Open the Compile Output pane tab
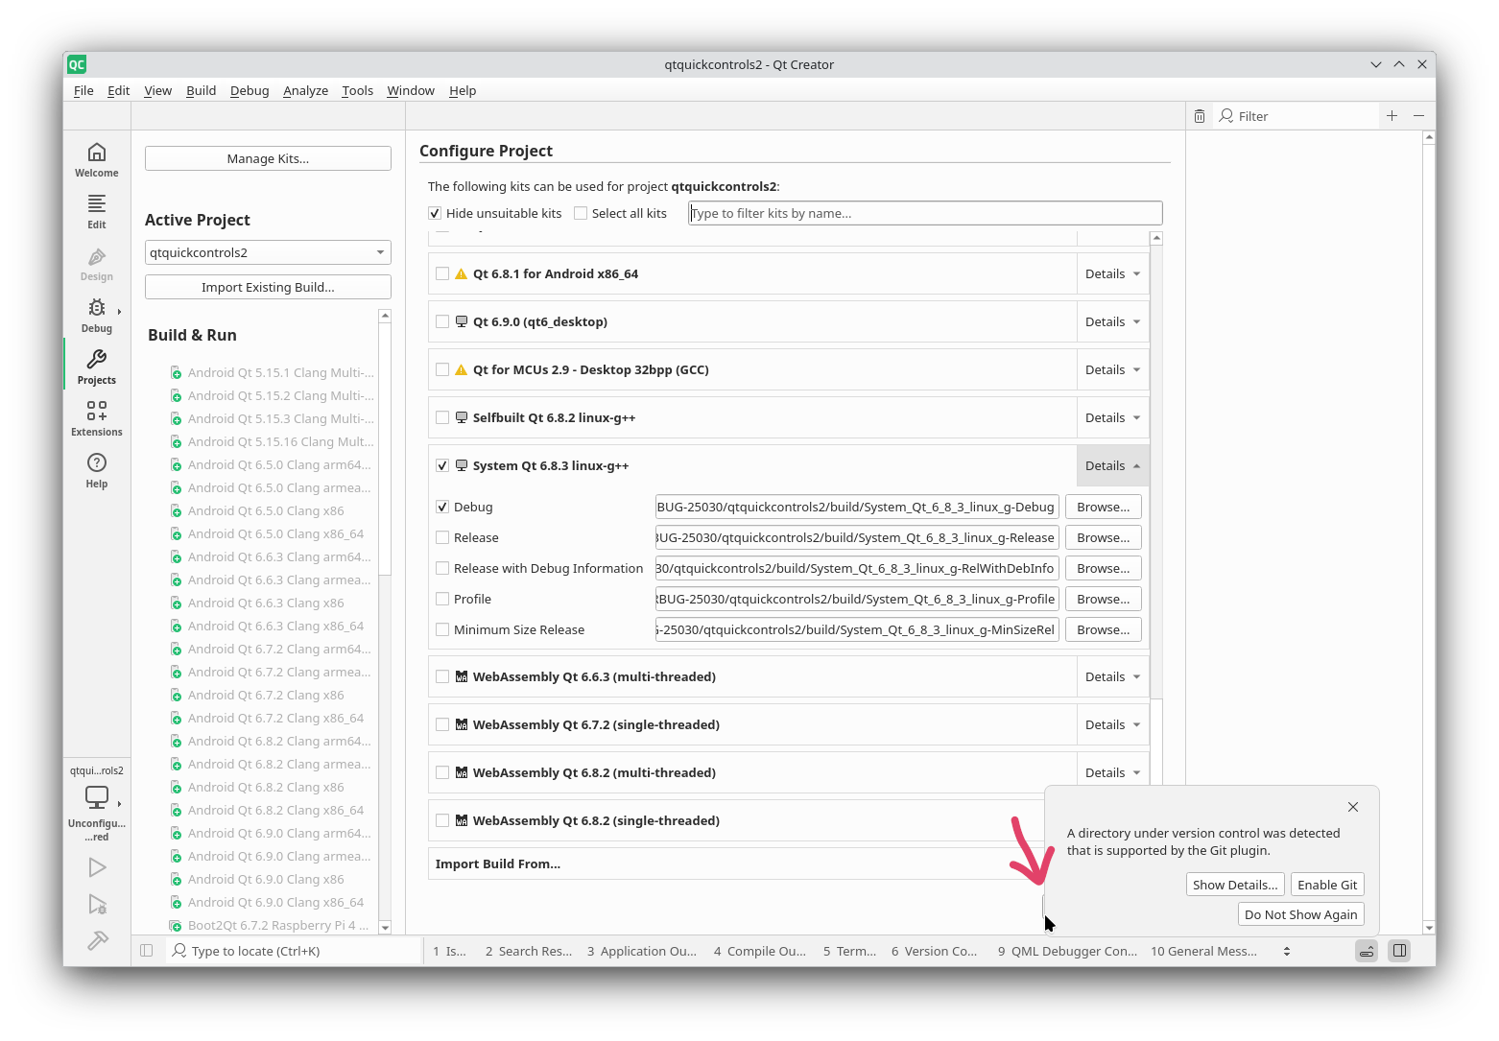The image size is (1499, 1041). tap(759, 951)
